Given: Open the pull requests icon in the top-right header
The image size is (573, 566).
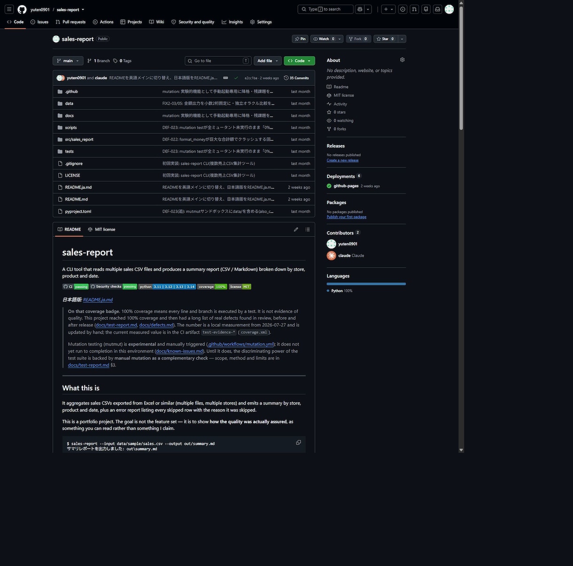Looking at the screenshot, I should pyautogui.click(x=414, y=9).
